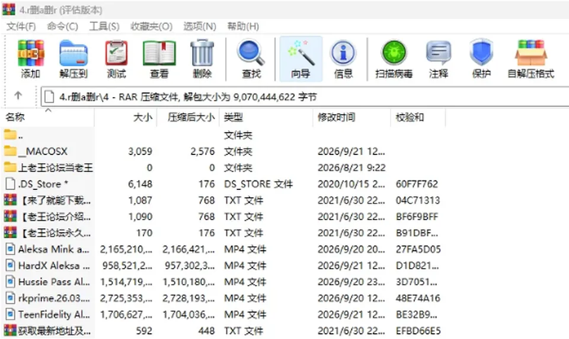Click packed size 2,576 of _MACOSX
The width and height of the screenshot is (569, 339).
pyautogui.click(x=203, y=151)
